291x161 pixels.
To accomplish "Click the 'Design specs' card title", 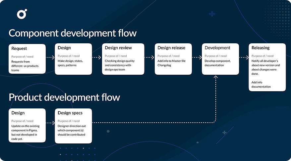I will pyautogui.click(x=70, y=113).
